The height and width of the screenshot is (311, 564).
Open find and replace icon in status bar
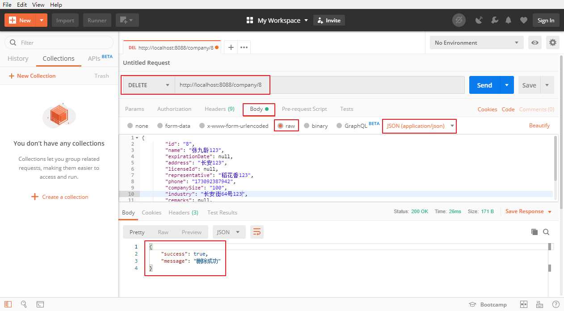pos(24,304)
